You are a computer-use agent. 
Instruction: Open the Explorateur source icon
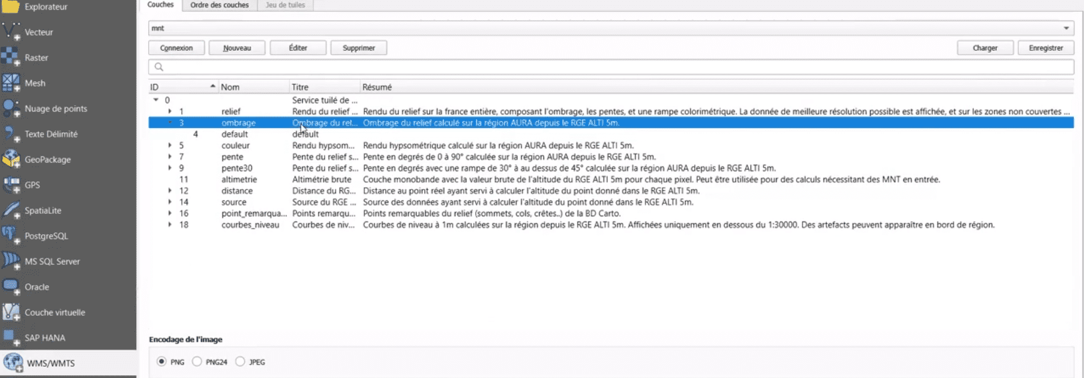pyautogui.click(x=11, y=7)
